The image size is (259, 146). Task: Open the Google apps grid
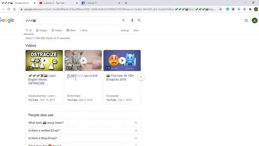click(246, 20)
